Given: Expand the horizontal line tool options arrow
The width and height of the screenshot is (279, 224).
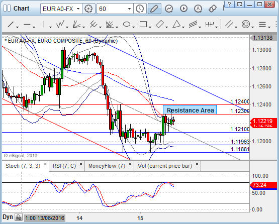Looking at the screenshot, I should [34, 27].
